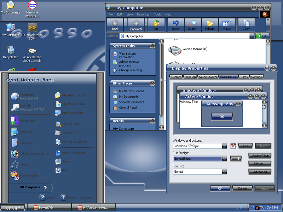Click the Back button in My Computer toolbar
Image resolution: width=283 pixels, height=212 pixels.
[x=115, y=25]
